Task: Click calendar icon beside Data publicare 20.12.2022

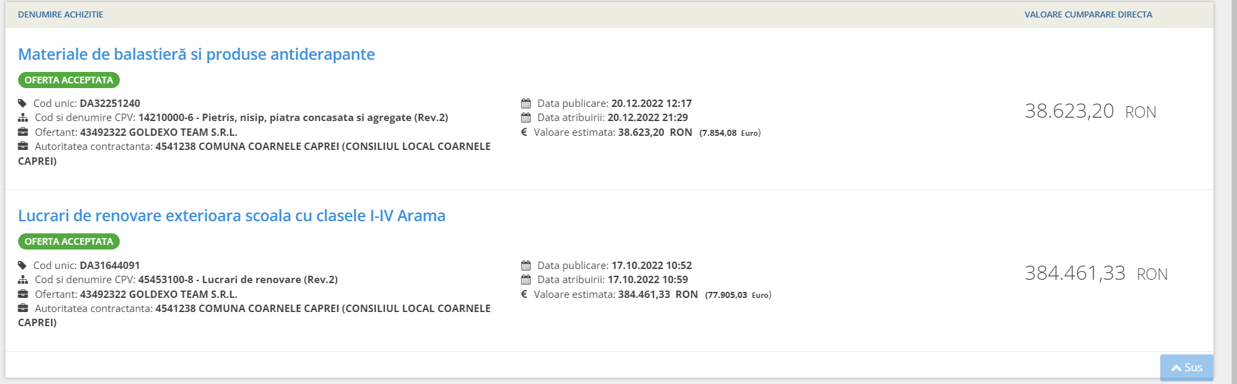Action: pyautogui.click(x=526, y=104)
